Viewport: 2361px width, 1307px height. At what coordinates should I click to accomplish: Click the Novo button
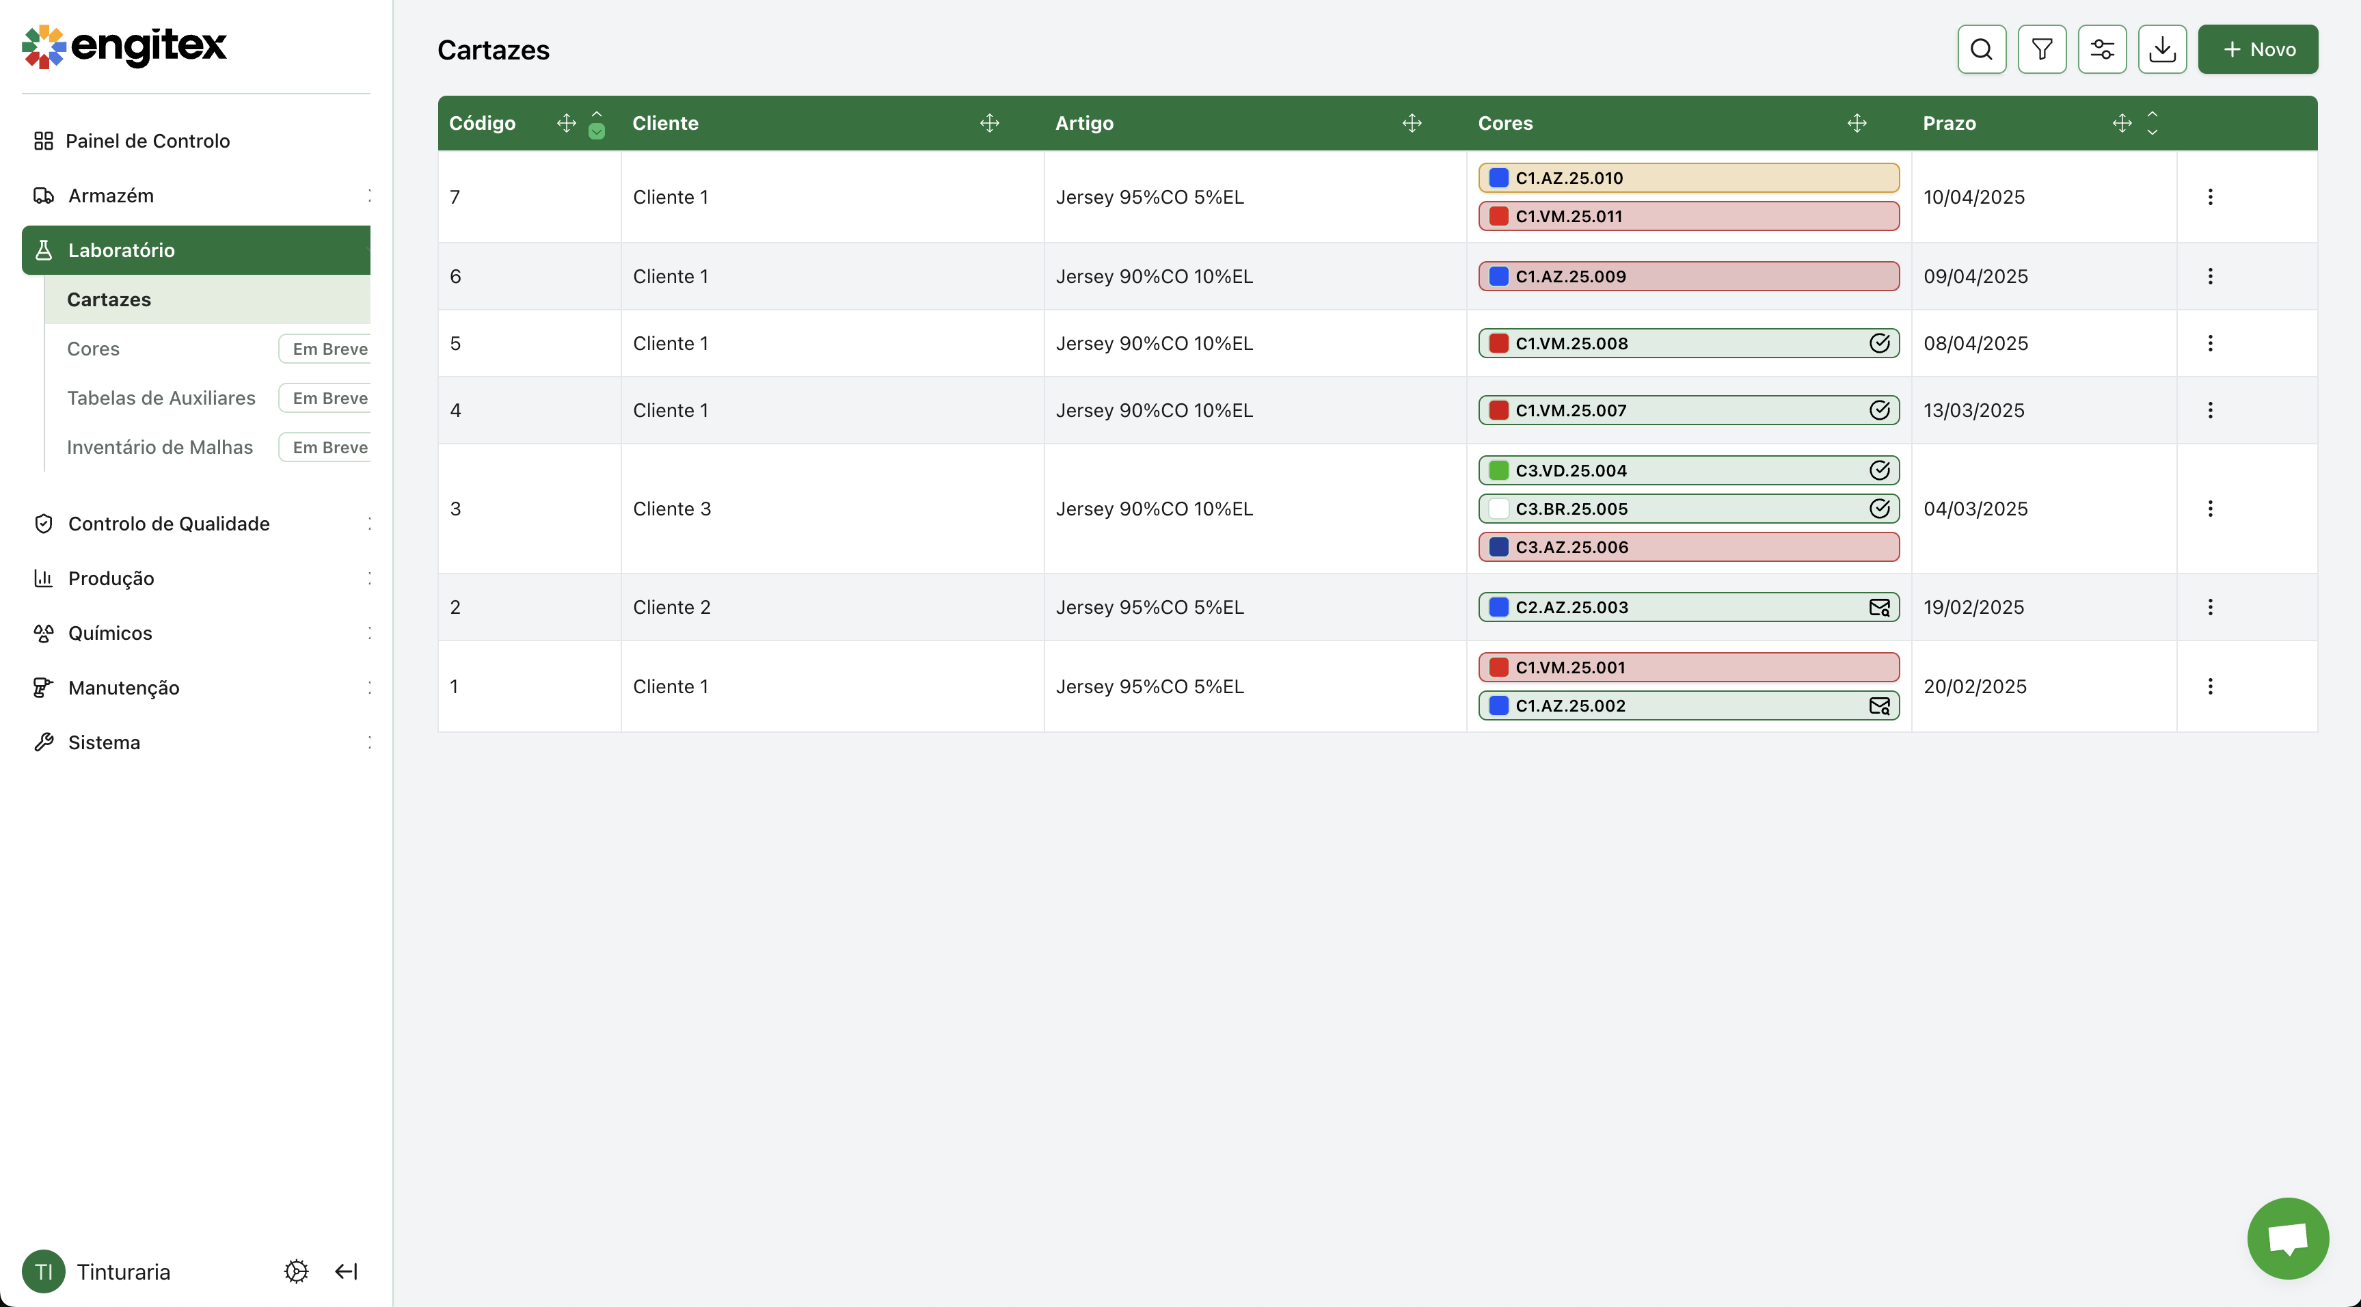click(2257, 49)
